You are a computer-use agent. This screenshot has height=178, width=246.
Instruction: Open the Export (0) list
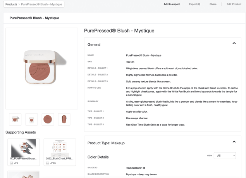(194, 4)
